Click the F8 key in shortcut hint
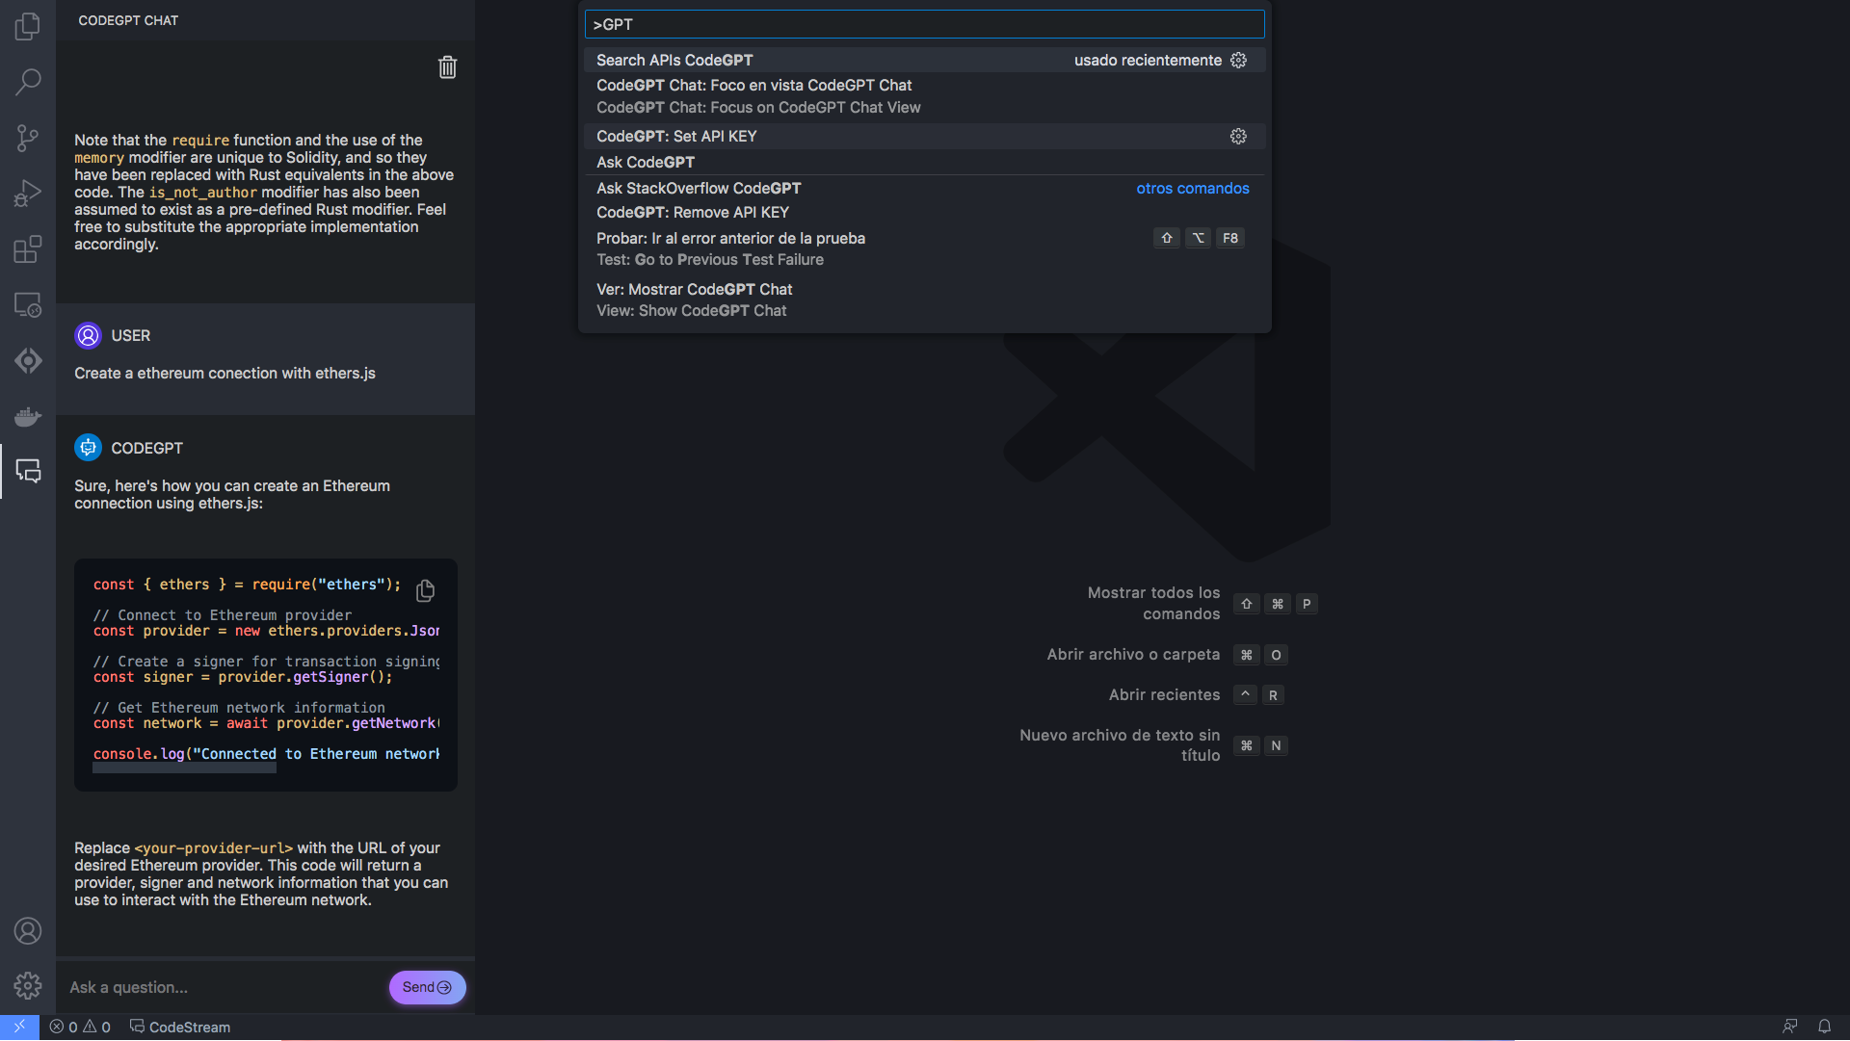Screen dimensions: 1850x1041 (1230, 238)
